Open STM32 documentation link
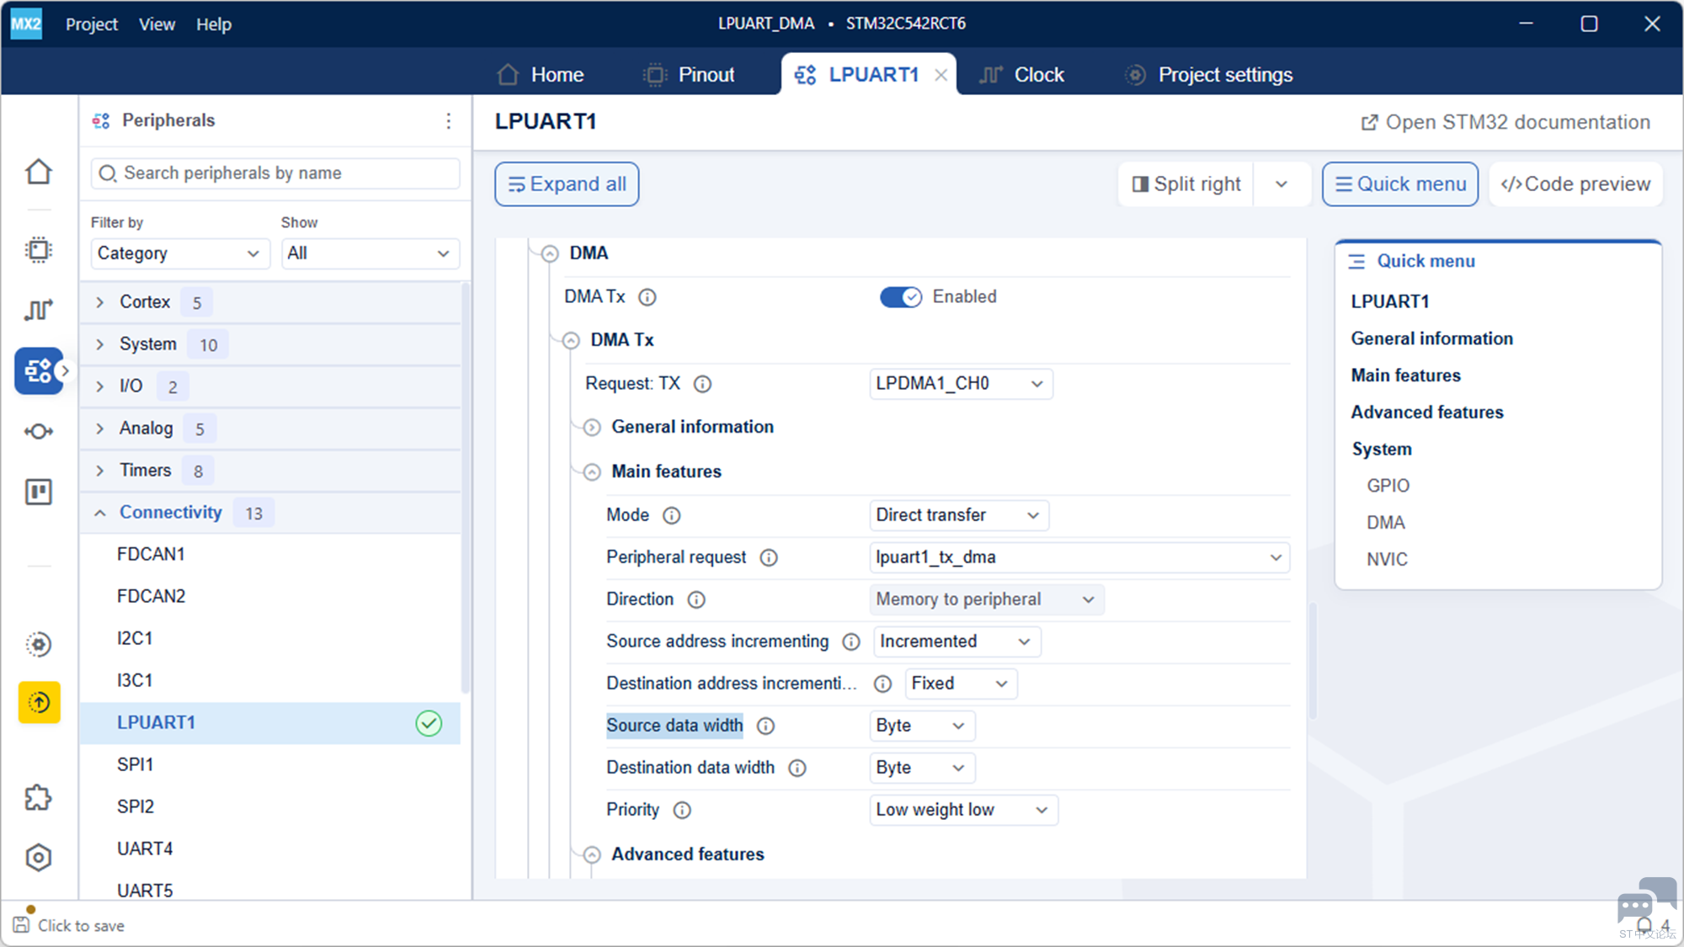This screenshot has height=947, width=1684. coord(1506,122)
